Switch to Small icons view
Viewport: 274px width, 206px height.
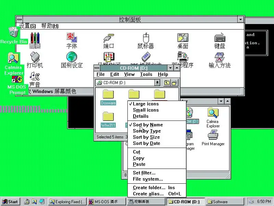pos(157,110)
